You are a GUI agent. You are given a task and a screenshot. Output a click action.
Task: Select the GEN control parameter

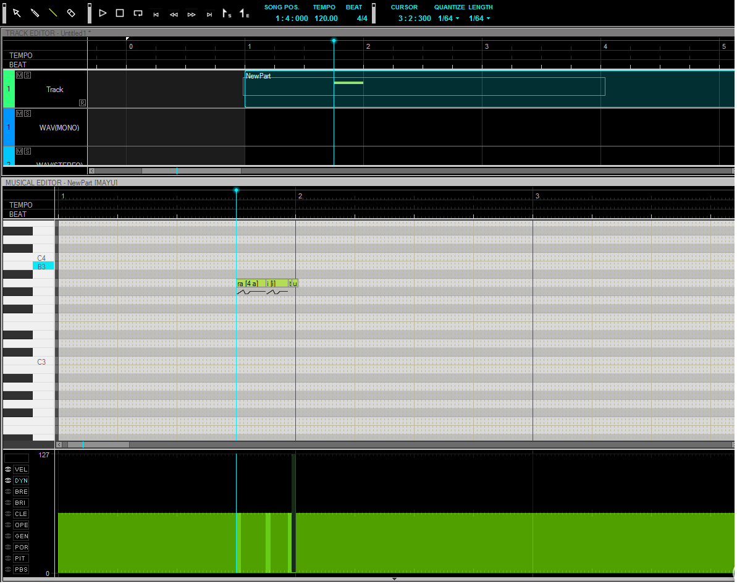click(x=21, y=536)
